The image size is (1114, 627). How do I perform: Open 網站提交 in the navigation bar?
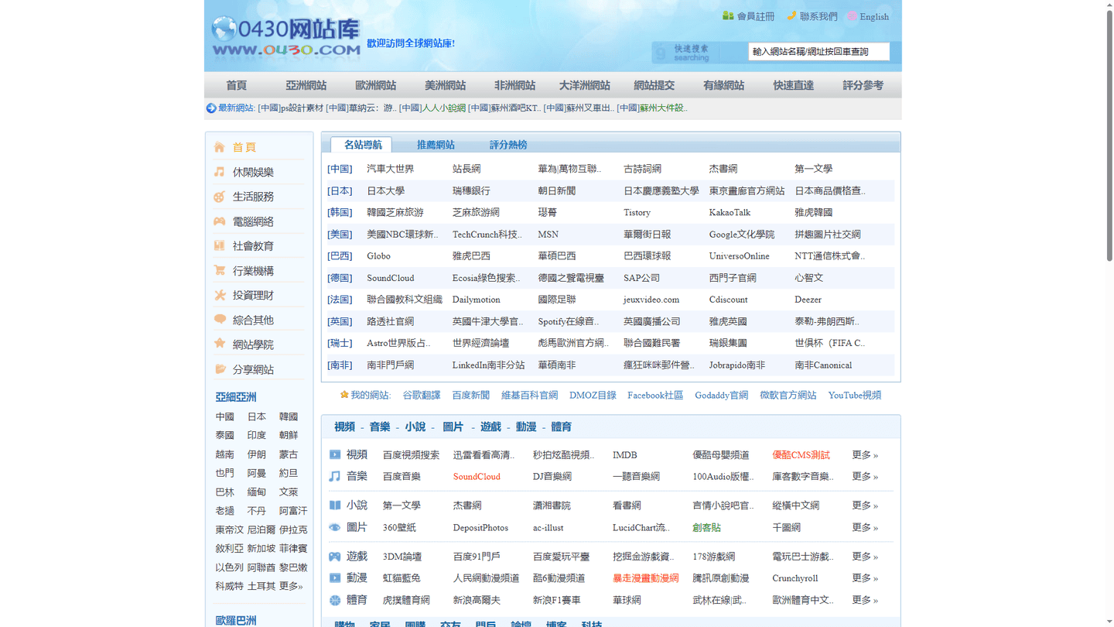[x=654, y=85]
